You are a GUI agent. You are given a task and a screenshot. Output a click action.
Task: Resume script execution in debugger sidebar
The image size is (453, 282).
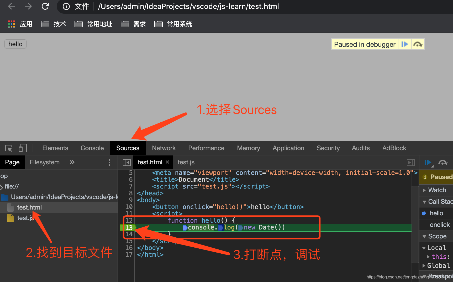coord(428,163)
